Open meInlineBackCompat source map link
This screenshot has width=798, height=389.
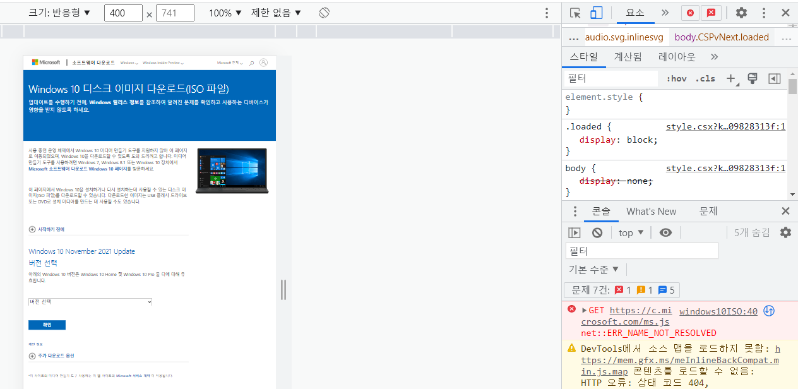[x=680, y=360]
